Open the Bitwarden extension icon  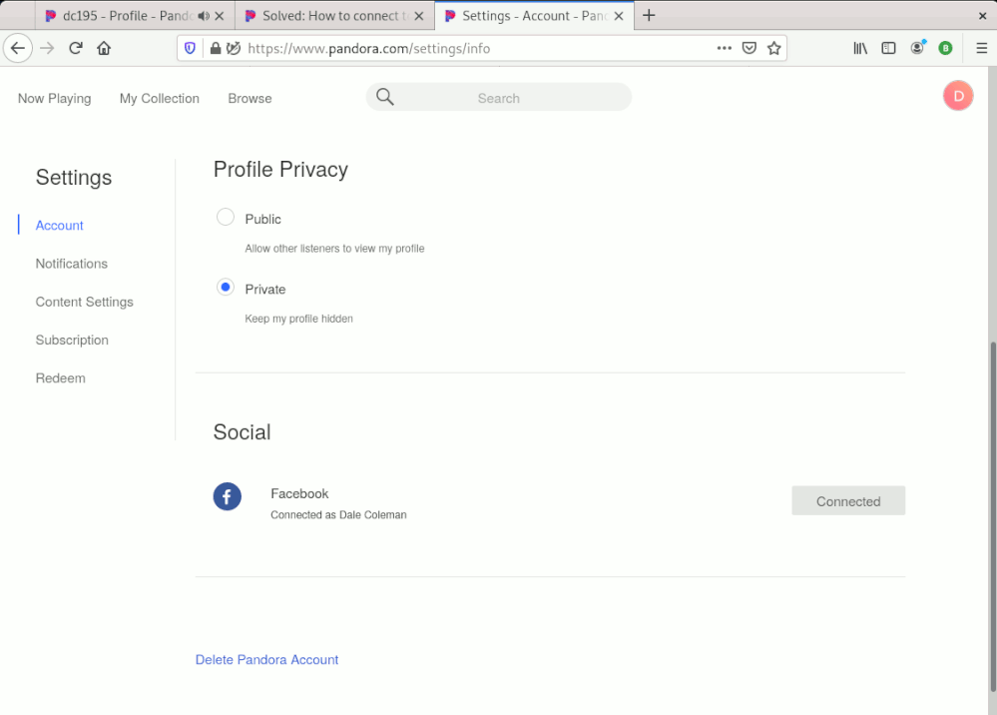pyautogui.click(x=944, y=47)
